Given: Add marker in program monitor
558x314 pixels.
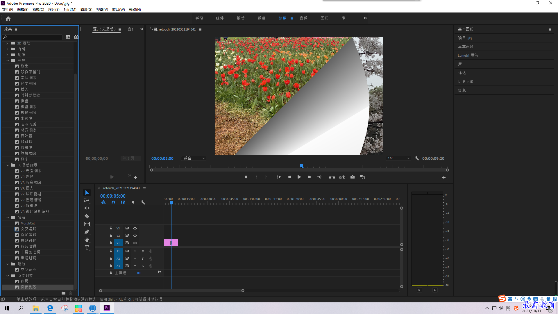Looking at the screenshot, I should pyautogui.click(x=246, y=177).
